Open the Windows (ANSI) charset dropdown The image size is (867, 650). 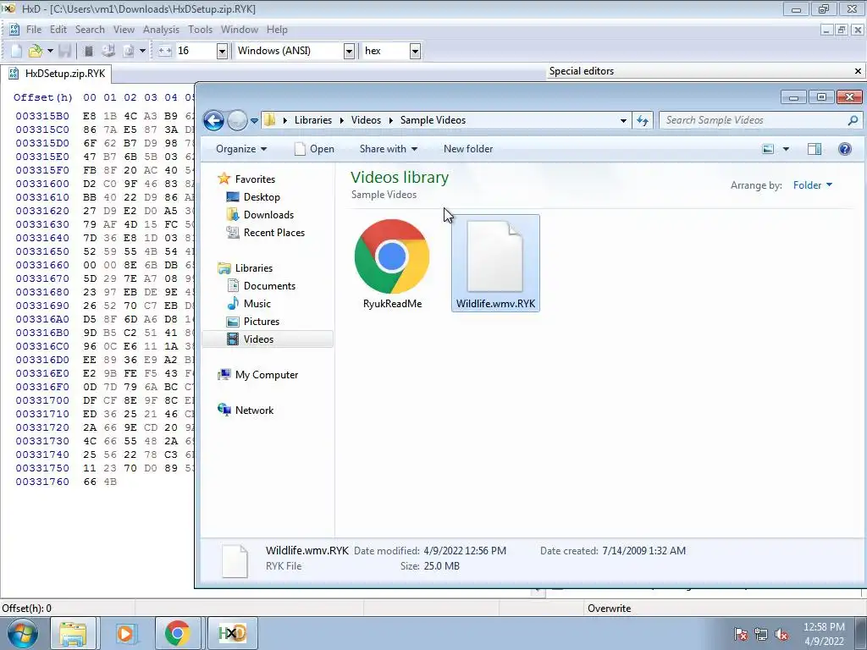349,52
